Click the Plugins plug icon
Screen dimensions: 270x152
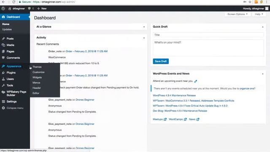click(x=3, y=73)
